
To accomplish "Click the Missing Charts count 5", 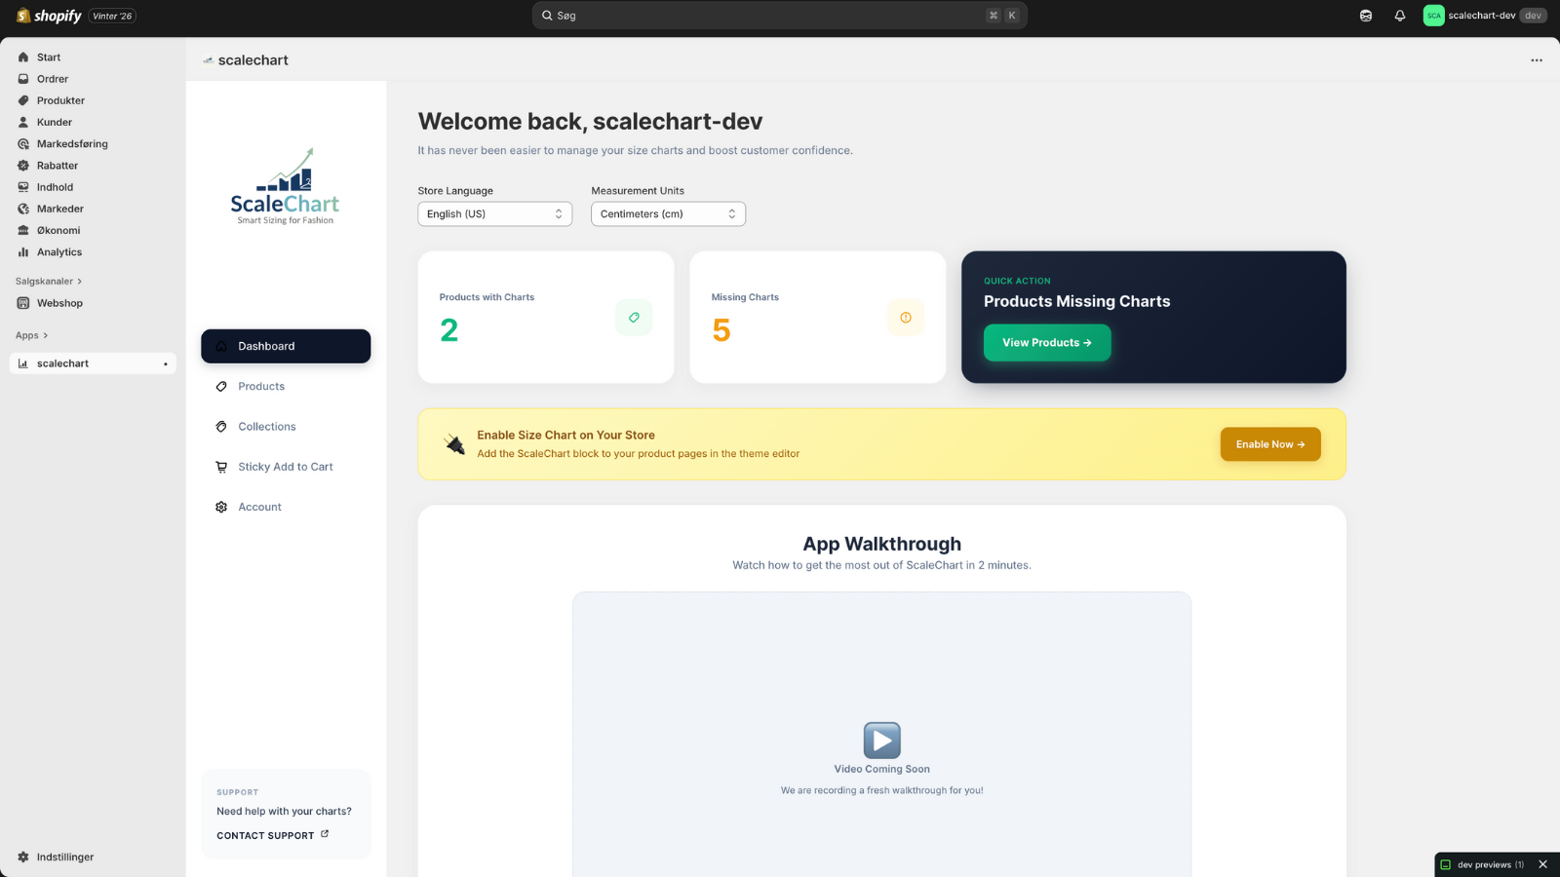I will [x=721, y=330].
